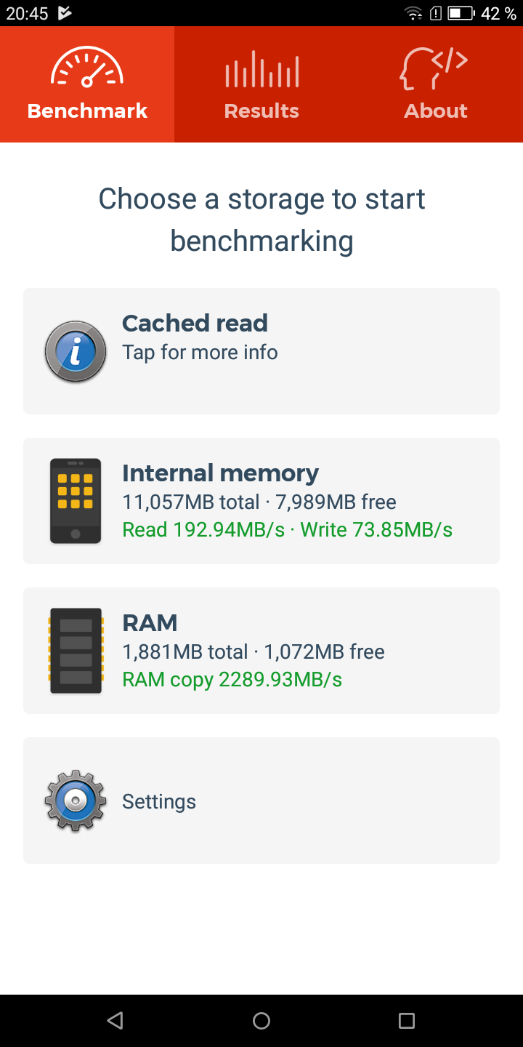The image size is (523, 1047).
Task: Select the Benchmark tab label
Action: point(87,111)
